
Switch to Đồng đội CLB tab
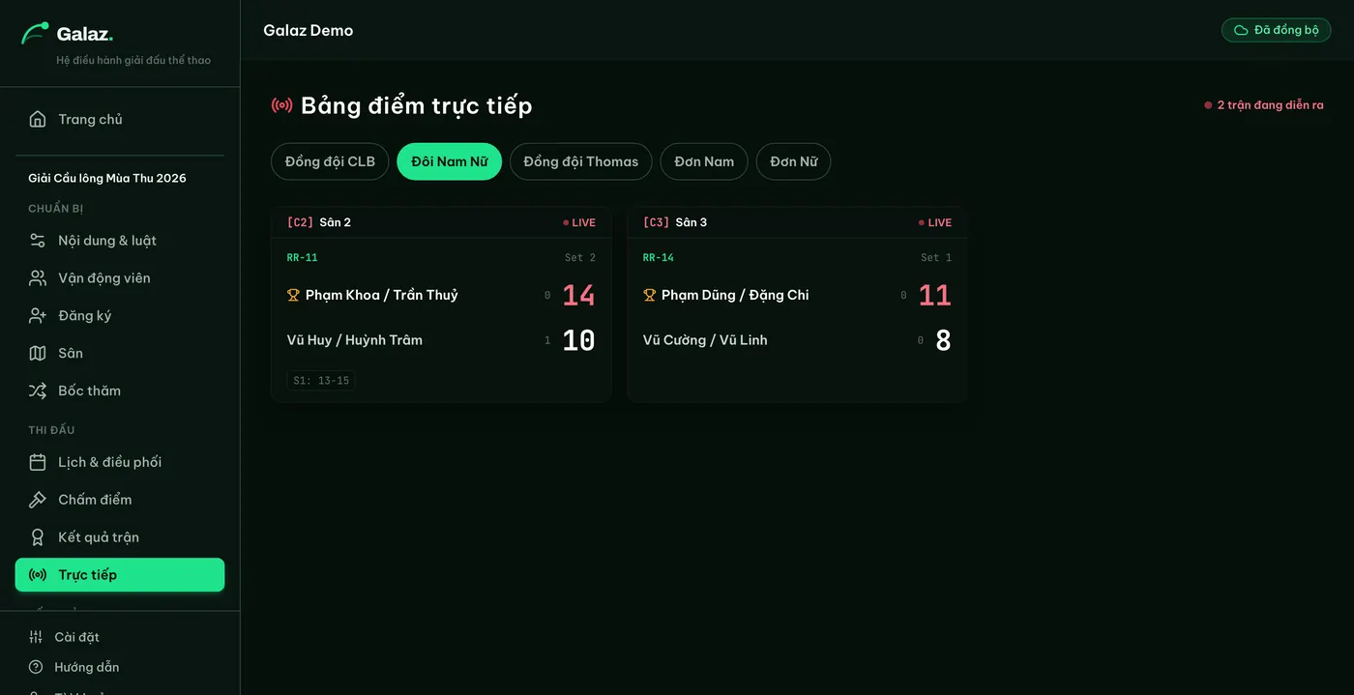(330, 161)
